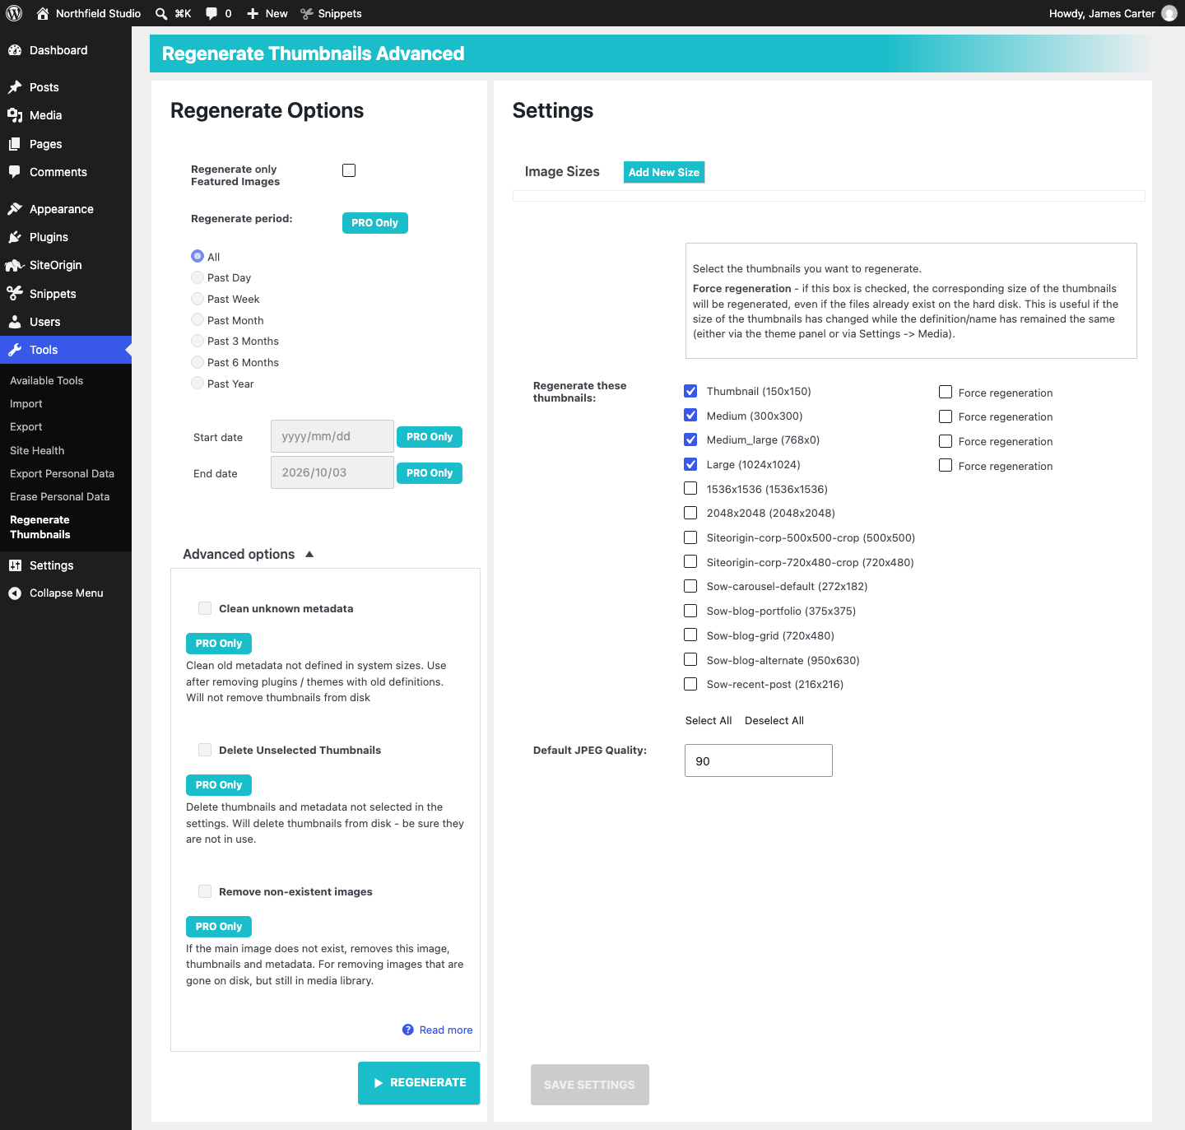Click the Users person icon
This screenshot has width=1185, height=1130.
pos(15,322)
